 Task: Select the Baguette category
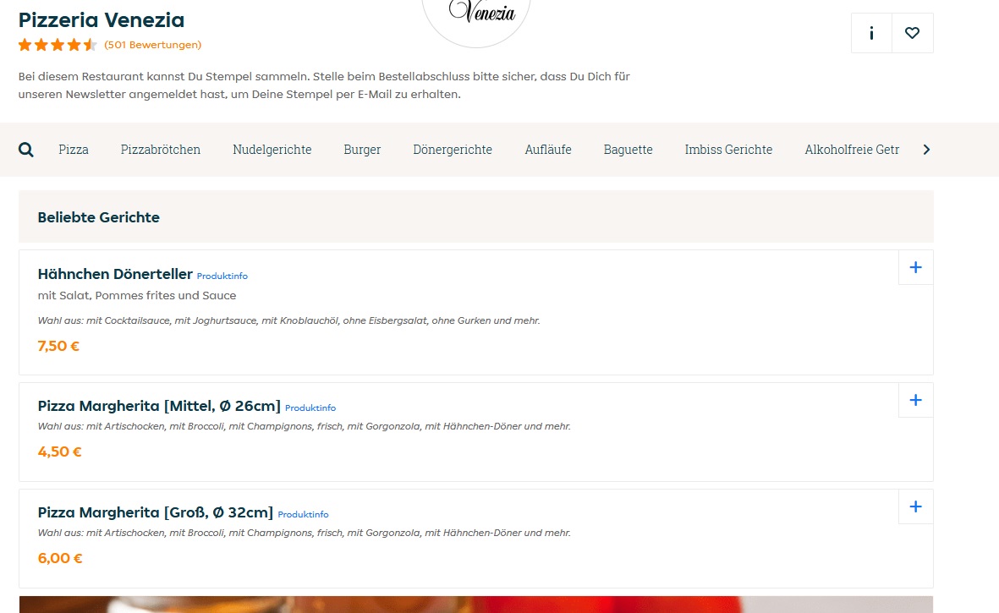tap(628, 150)
